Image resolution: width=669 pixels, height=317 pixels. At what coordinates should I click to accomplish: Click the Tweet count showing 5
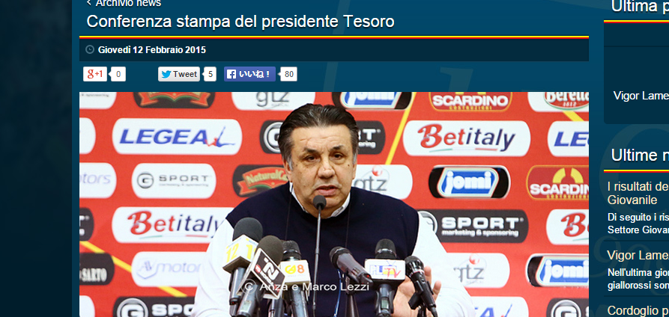pyautogui.click(x=210, y=75)
